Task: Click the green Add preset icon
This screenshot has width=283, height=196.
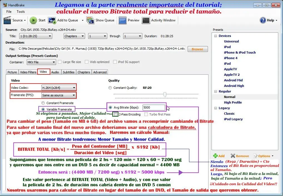Action: [x=215, y=156]
